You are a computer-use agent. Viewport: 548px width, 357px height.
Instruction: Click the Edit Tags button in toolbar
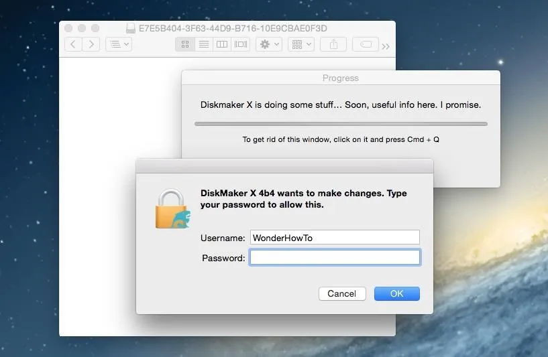366,44
